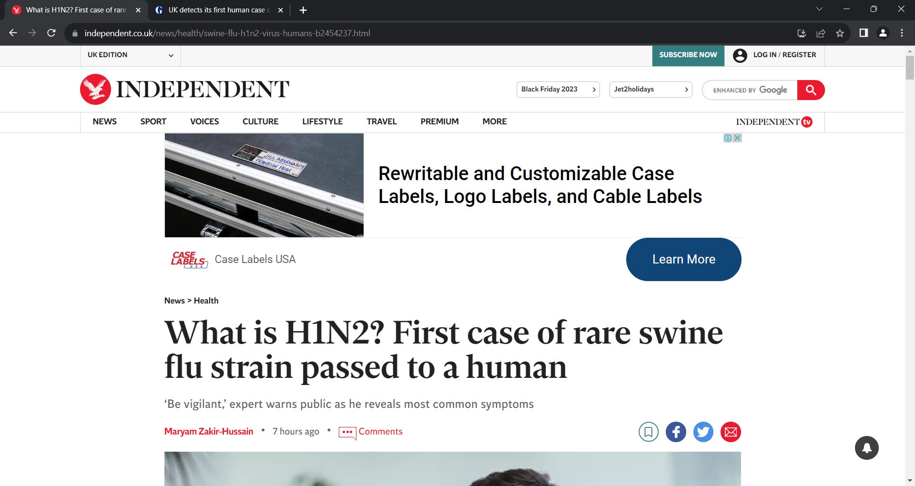Open Independent TV
Screen dimensions: 915x486
click(x=773, y=121)
